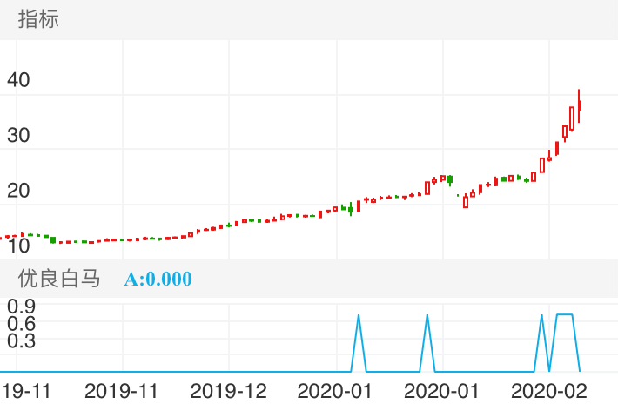618x411 pixels.
Task: Click the 0.3 indicator scale label
Action: (21, 340)
